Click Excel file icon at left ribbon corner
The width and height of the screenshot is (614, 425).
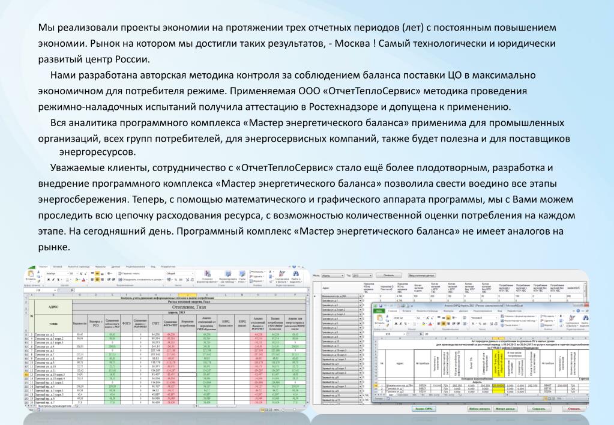pyautogui.click(x=32, y=267)
